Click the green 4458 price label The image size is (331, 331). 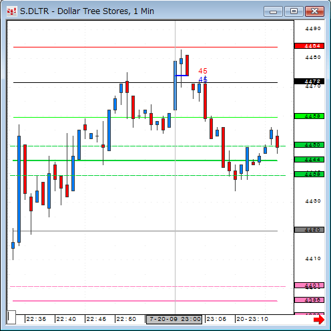(x=309, y=116)
